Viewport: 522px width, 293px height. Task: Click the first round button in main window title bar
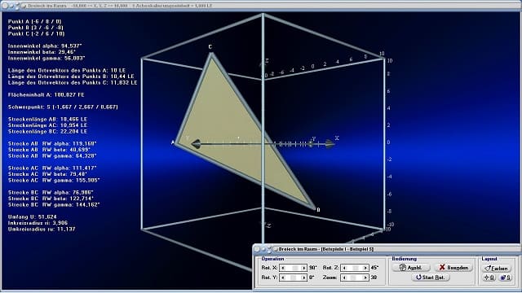(5, 6)
